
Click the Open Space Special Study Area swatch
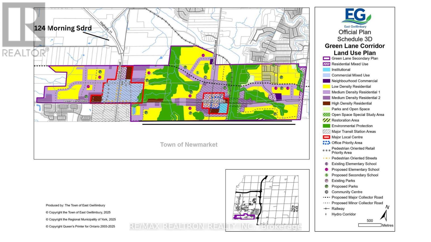326,115
